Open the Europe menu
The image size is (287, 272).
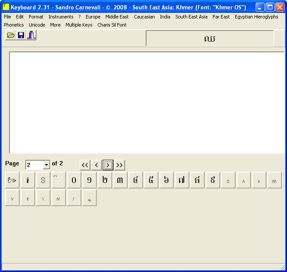(93, 17)
